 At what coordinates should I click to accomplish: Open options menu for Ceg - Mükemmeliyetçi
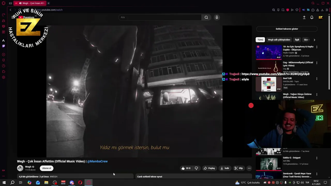(317, 63)
